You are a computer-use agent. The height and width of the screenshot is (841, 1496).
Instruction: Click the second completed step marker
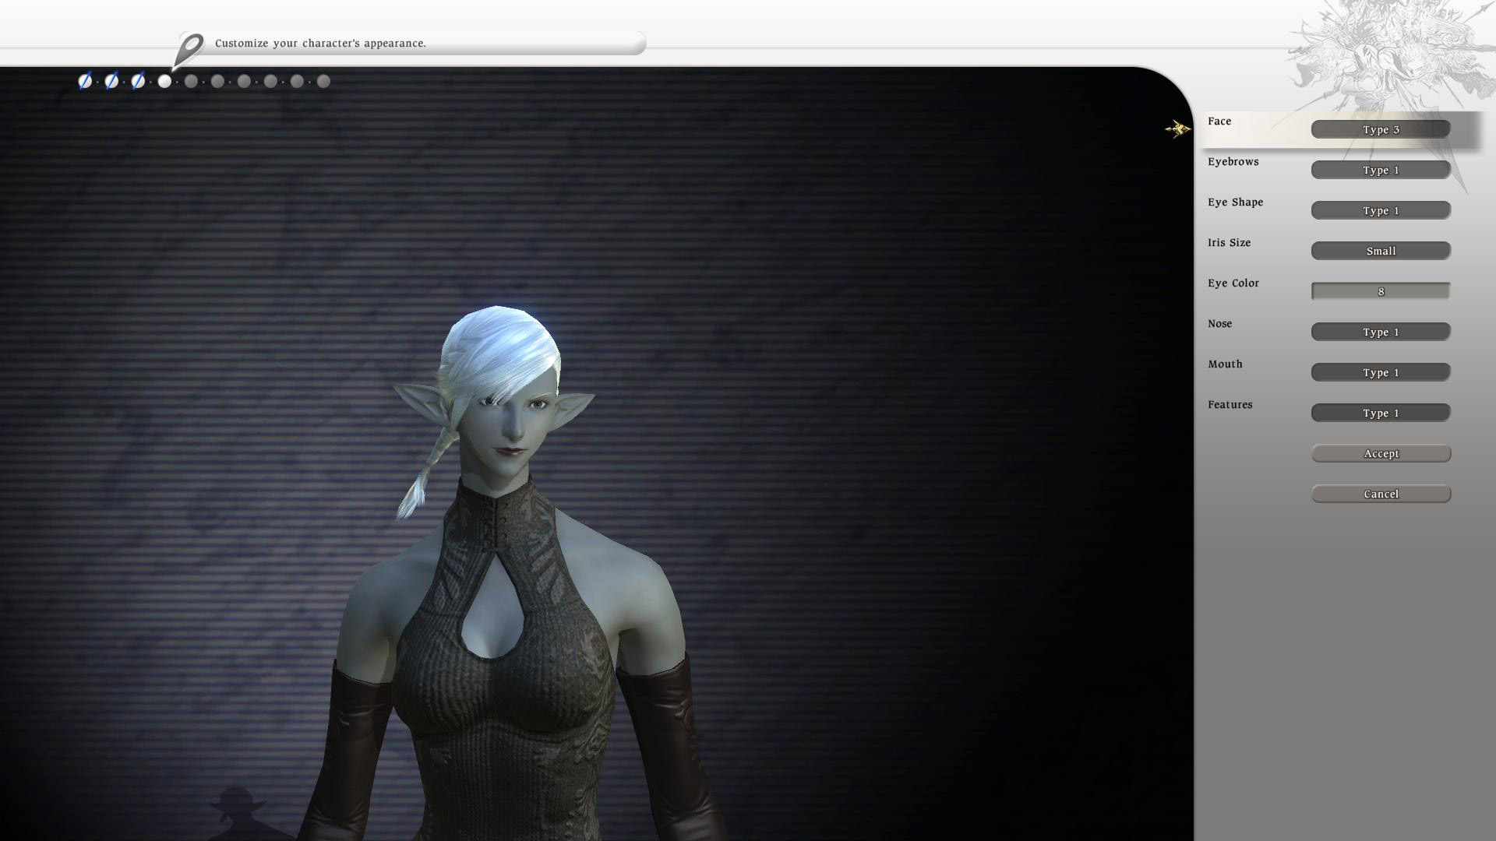(111, 81)
